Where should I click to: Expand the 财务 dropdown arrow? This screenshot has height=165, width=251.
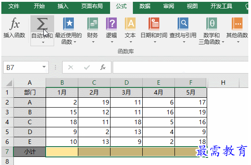(93, 42)
